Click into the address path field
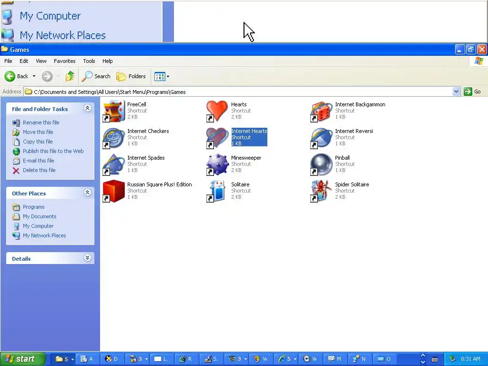 click(238, 92)
